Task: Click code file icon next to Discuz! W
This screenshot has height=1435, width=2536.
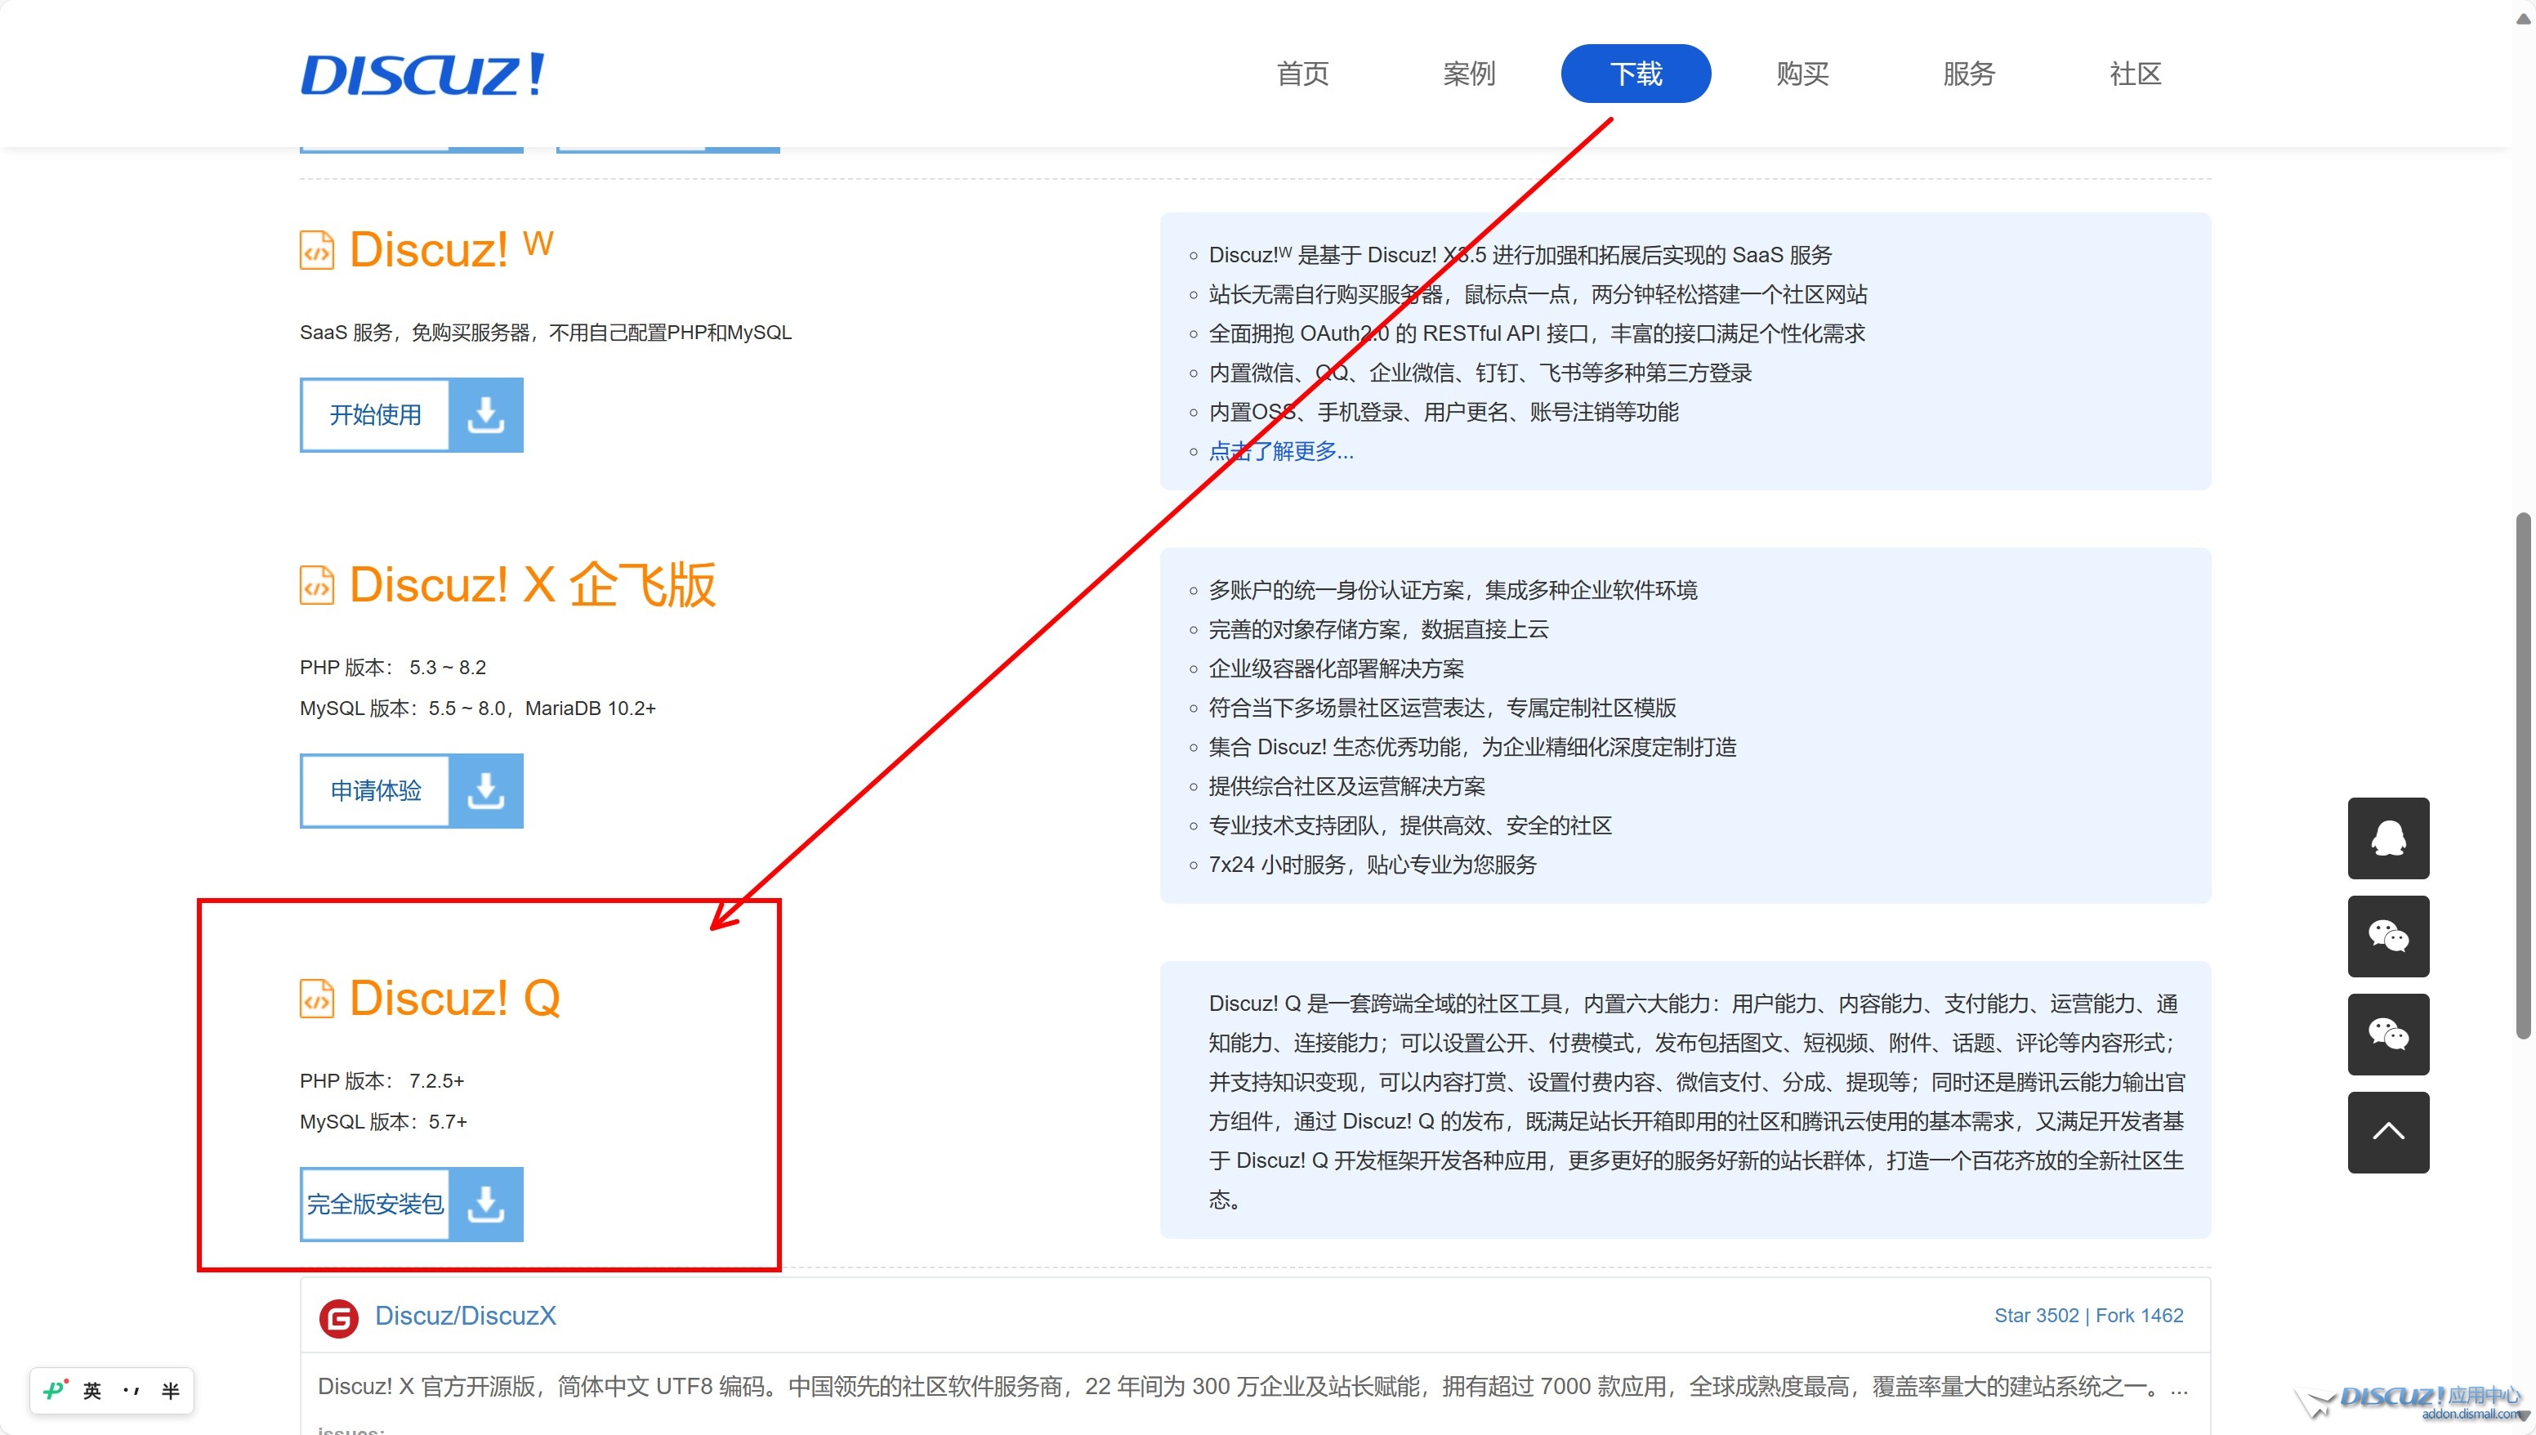Action: 317,250
